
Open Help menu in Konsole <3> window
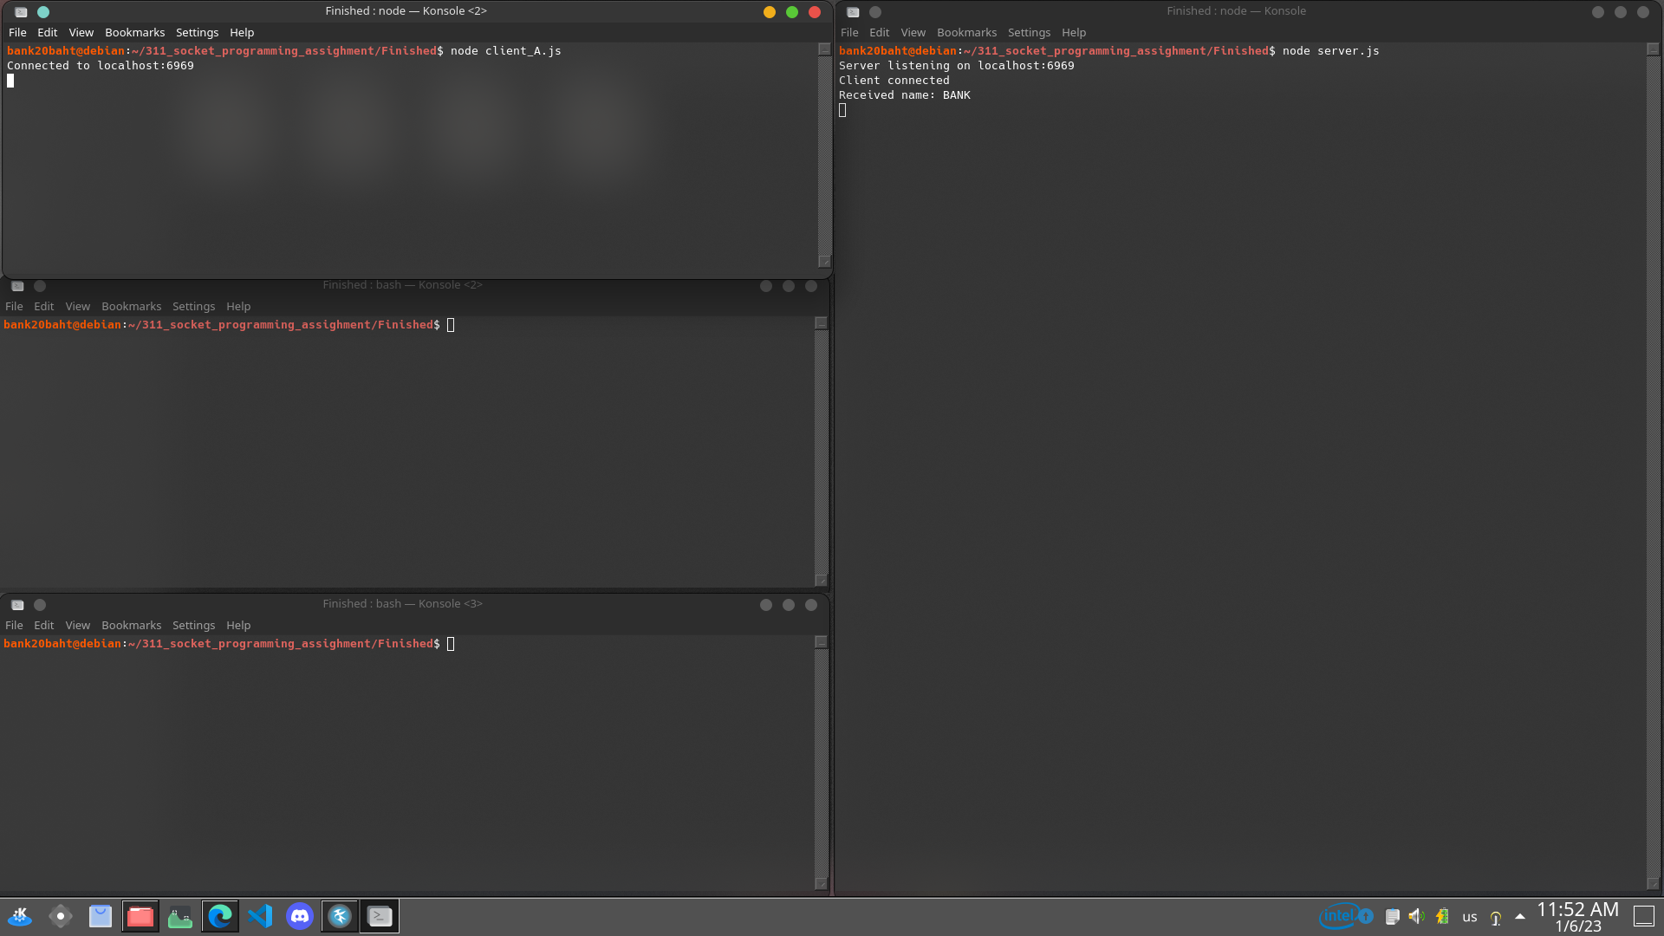point(238,625)
